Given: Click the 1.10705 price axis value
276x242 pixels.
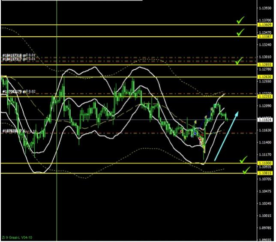Looking at the screenshot, I should point(265,179).
